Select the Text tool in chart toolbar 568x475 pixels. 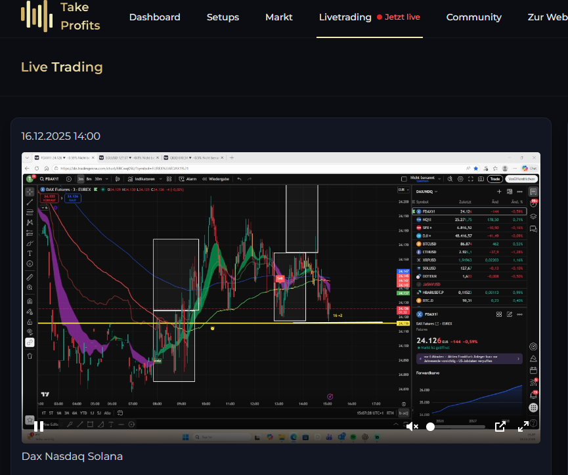pos(30,253)
